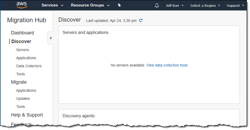
Task: Open the Select a Region dropdown
Action: pyautogui.click(x=205, y=6)
